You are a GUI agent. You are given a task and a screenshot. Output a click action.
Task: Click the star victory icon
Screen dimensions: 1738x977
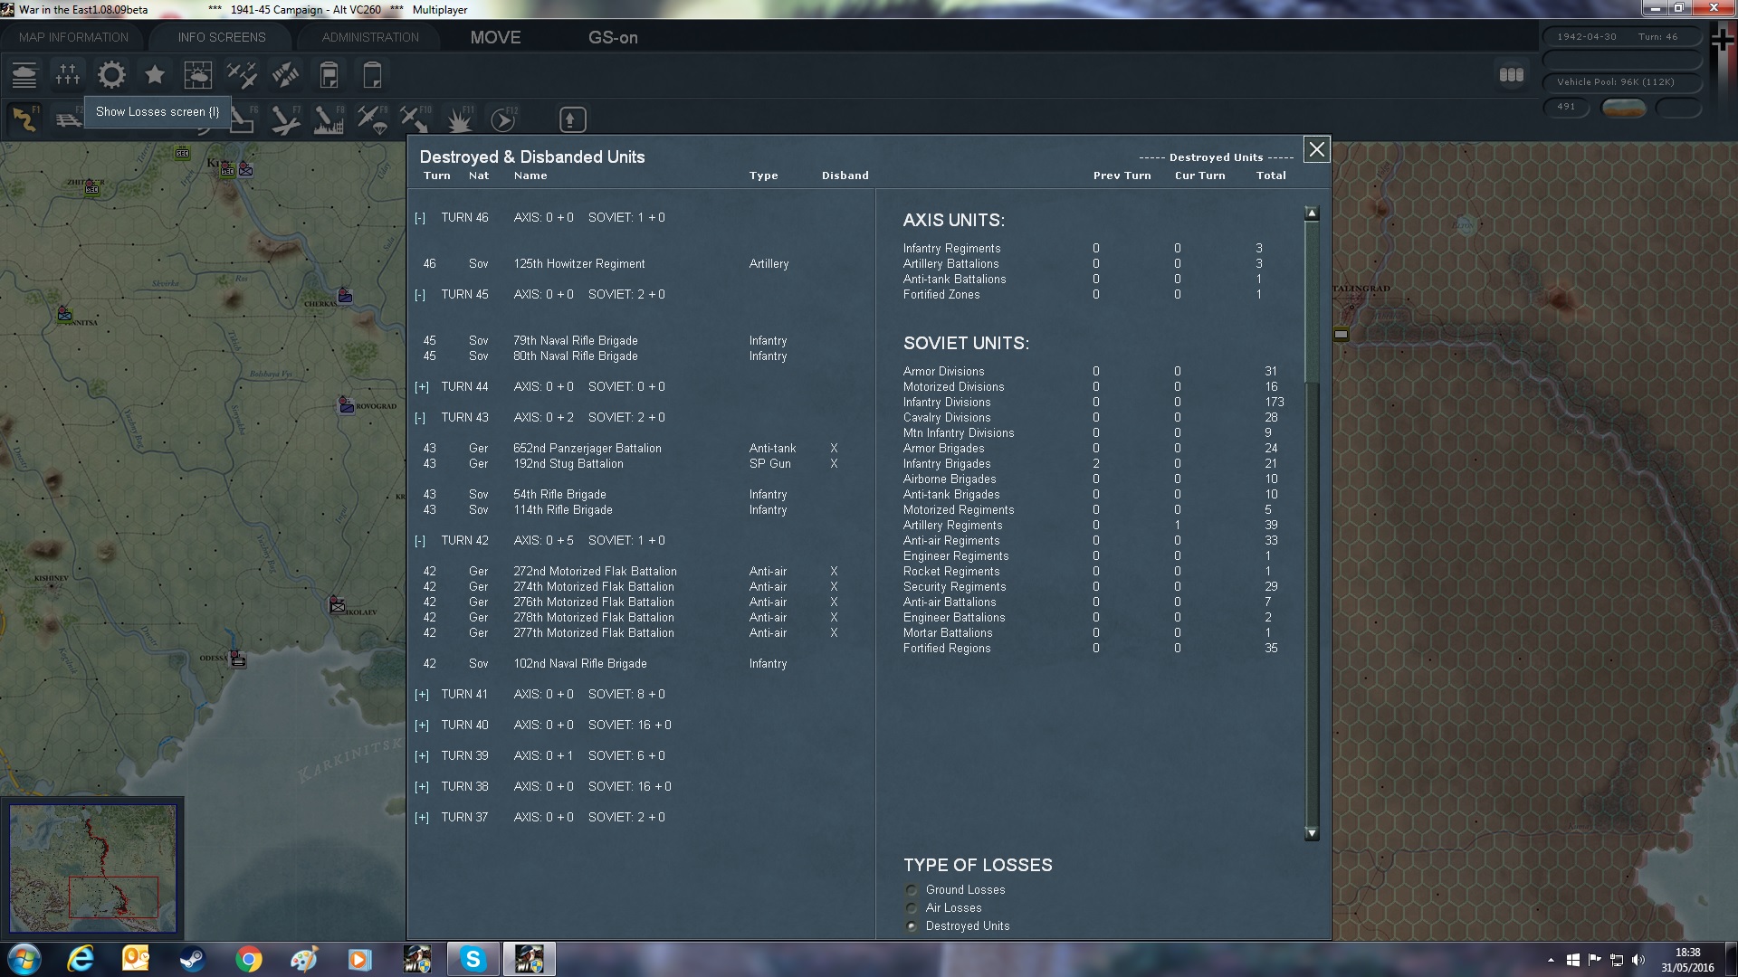click(155, 75)
